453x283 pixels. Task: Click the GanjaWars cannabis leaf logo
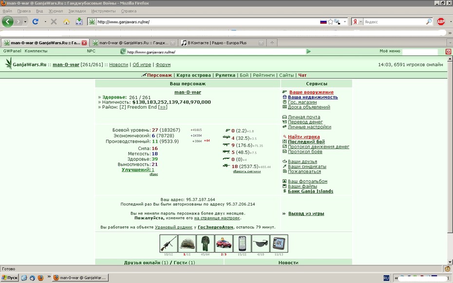coord(9,63)
